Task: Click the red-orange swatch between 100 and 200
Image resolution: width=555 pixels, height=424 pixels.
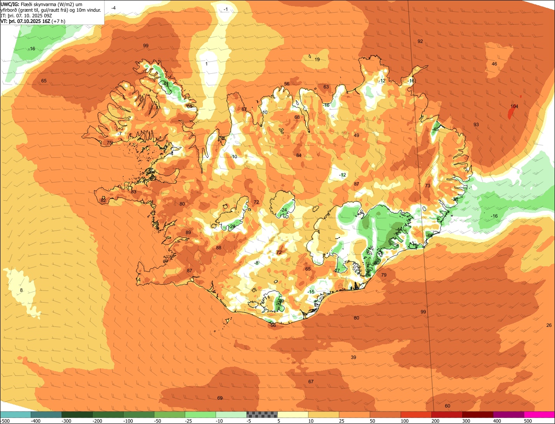Action: [416, 414]
